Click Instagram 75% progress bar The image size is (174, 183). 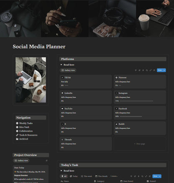tap(136, 101)
